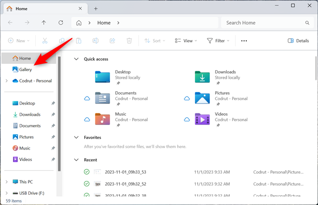Open the View dropdown menu
The image size is (318, 205).
pos(187,41)
